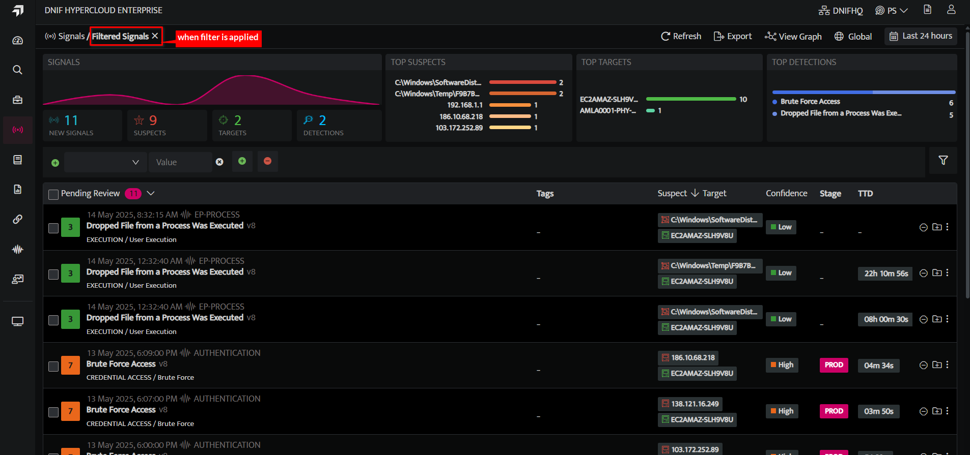The width and height of the screenshot is (970, 455).
Task: Add filter condition with green plus button
Action: pyautogui.click(x=242, y=161)
